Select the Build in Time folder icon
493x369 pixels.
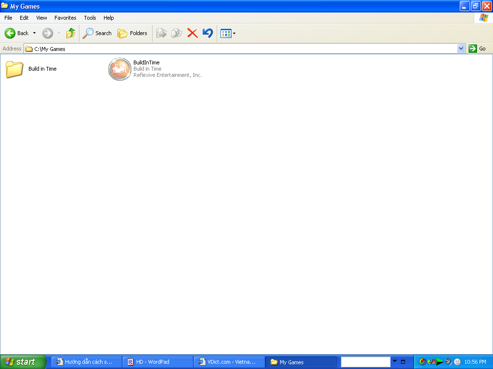pyautogui.click(x=14, y=69)
